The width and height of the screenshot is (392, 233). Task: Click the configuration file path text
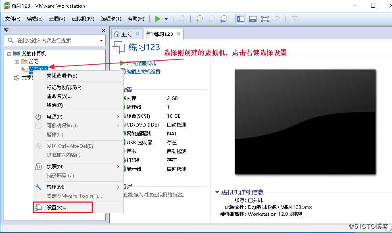pos(280,207)
